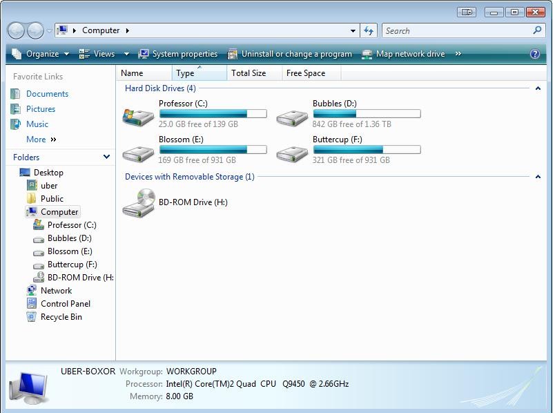Click the Refresh button beside address bar
The height and width of the screenshot is (413, 555).
point(369,30)
